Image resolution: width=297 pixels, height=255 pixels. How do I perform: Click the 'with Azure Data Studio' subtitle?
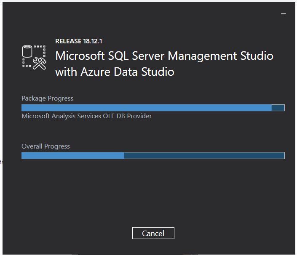pyautogui.click(x=115, y=72)
